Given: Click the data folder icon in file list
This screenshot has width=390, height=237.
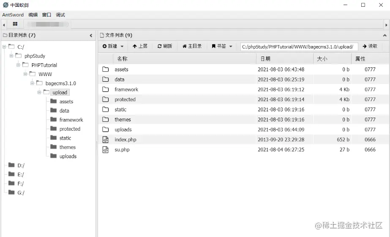Looking at the screenshot, I should 106,79.
